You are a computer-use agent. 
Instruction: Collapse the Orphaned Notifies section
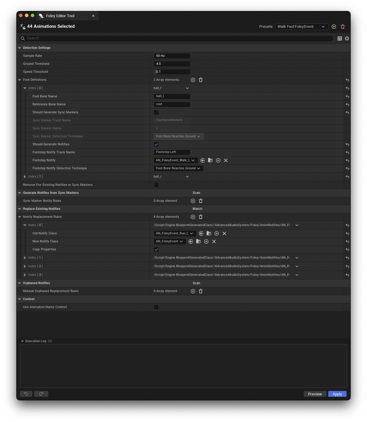(x=20, y=283)
